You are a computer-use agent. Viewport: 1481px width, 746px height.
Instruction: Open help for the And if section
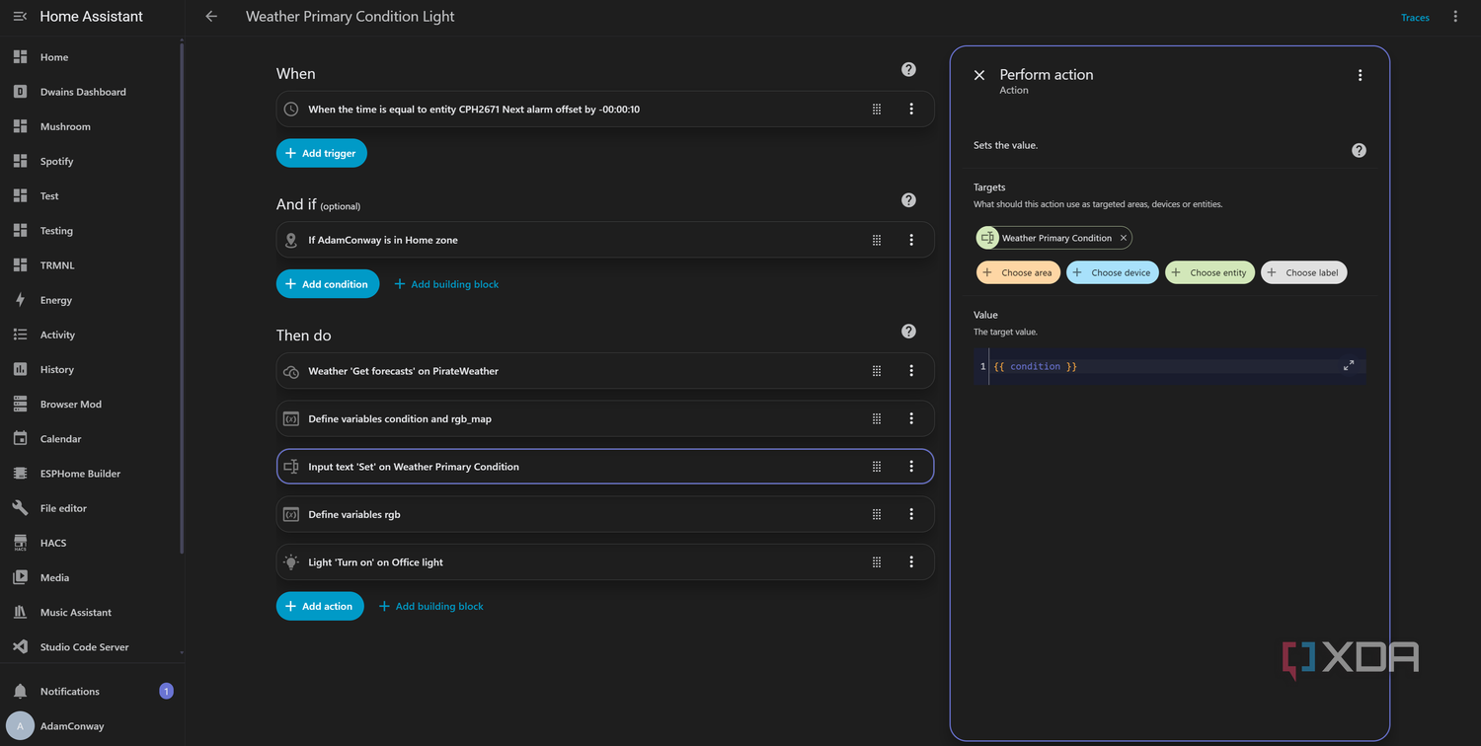pos(908,200)
